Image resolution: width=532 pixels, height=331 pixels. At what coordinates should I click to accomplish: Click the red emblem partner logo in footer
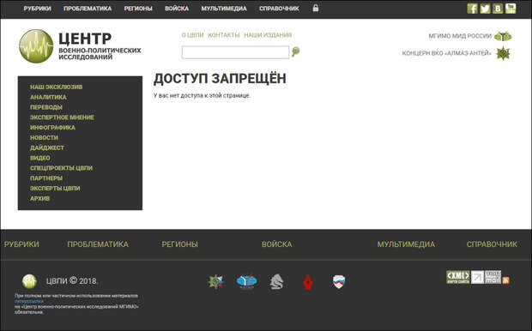click(x=308, y=282)
